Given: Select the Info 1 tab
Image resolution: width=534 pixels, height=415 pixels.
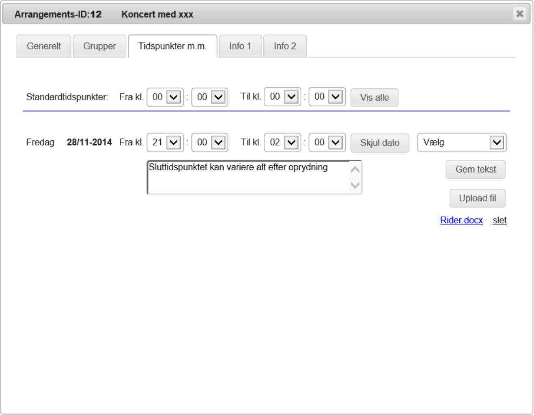Looking at the screenshot, I should click(x=240, y=46).
